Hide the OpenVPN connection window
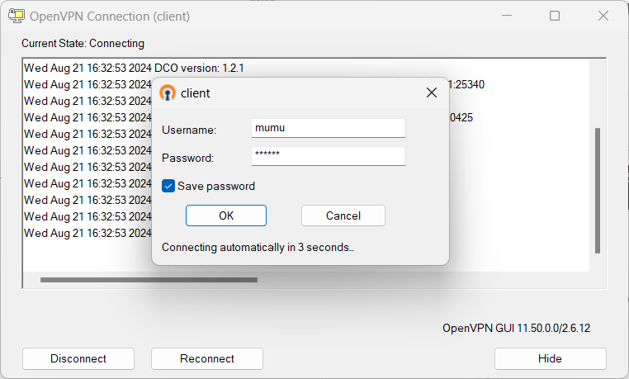 pos(550,358)
